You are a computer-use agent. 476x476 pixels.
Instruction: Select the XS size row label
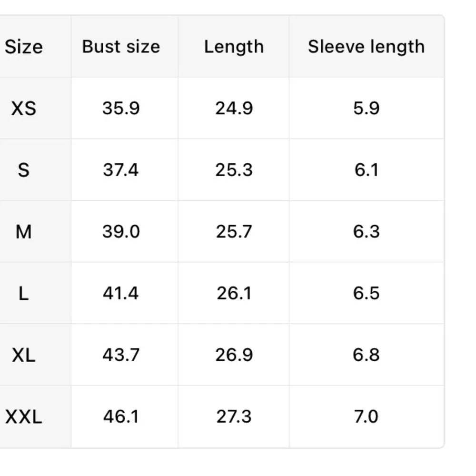(24, 109)
